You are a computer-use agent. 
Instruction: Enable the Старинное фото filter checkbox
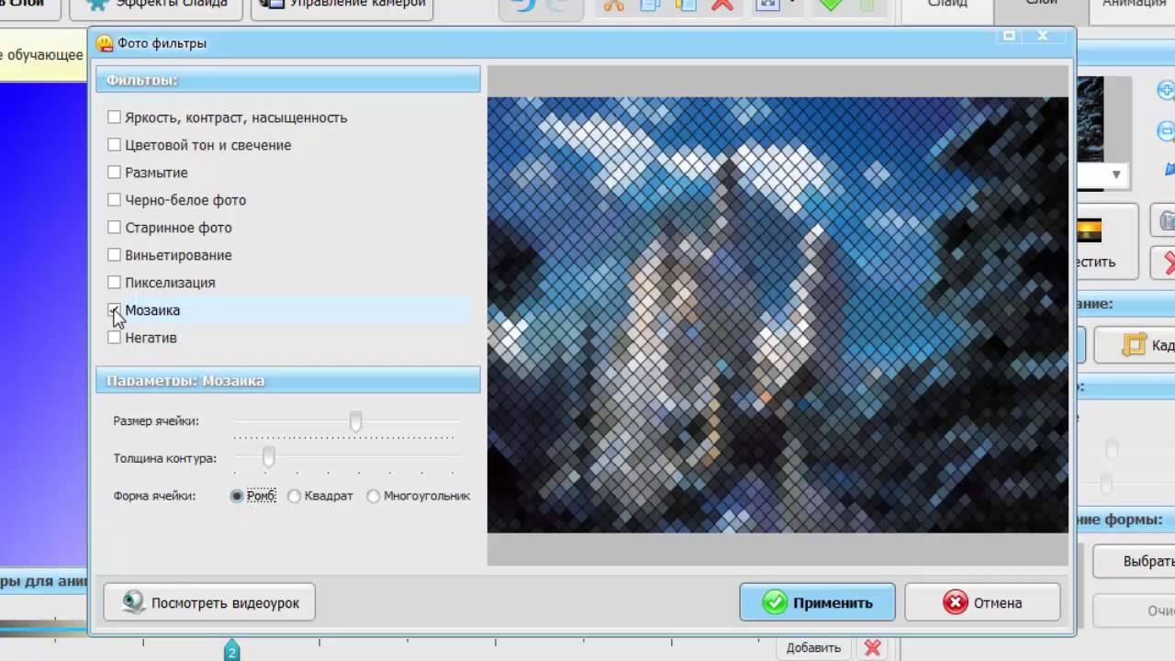pyautogui.click(x=114, y=228)
